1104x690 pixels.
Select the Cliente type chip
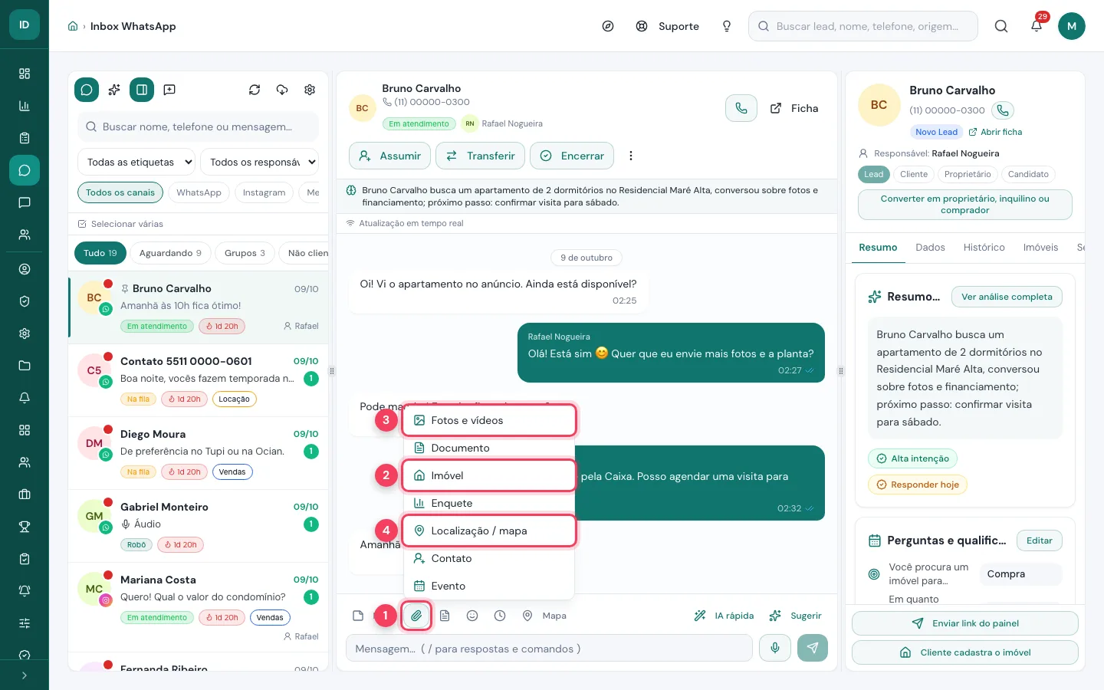point(914,174)
